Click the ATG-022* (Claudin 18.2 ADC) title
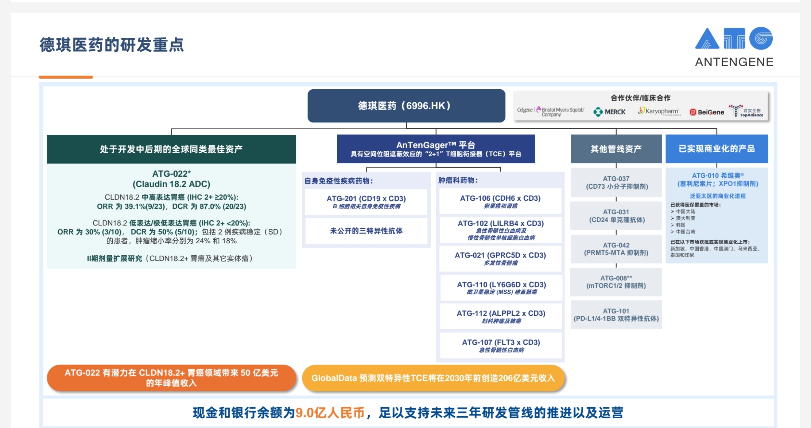811x428 pixels. pos(171,179)
